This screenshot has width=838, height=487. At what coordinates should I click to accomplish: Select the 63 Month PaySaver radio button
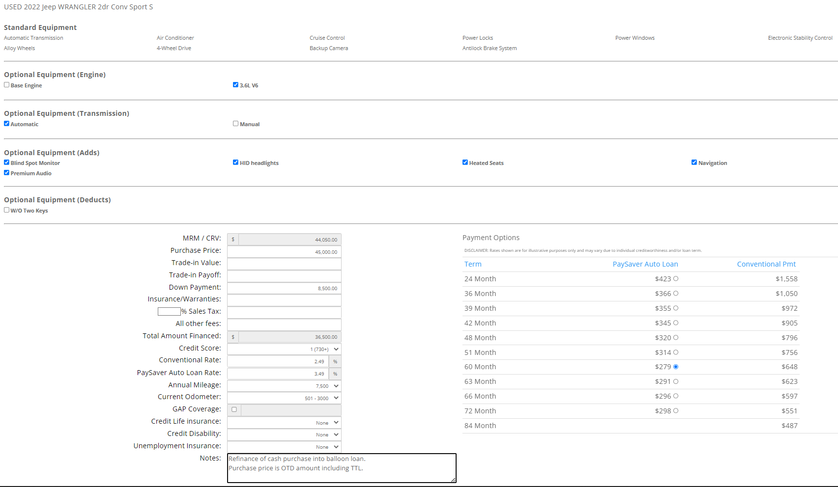pos(676,381)
